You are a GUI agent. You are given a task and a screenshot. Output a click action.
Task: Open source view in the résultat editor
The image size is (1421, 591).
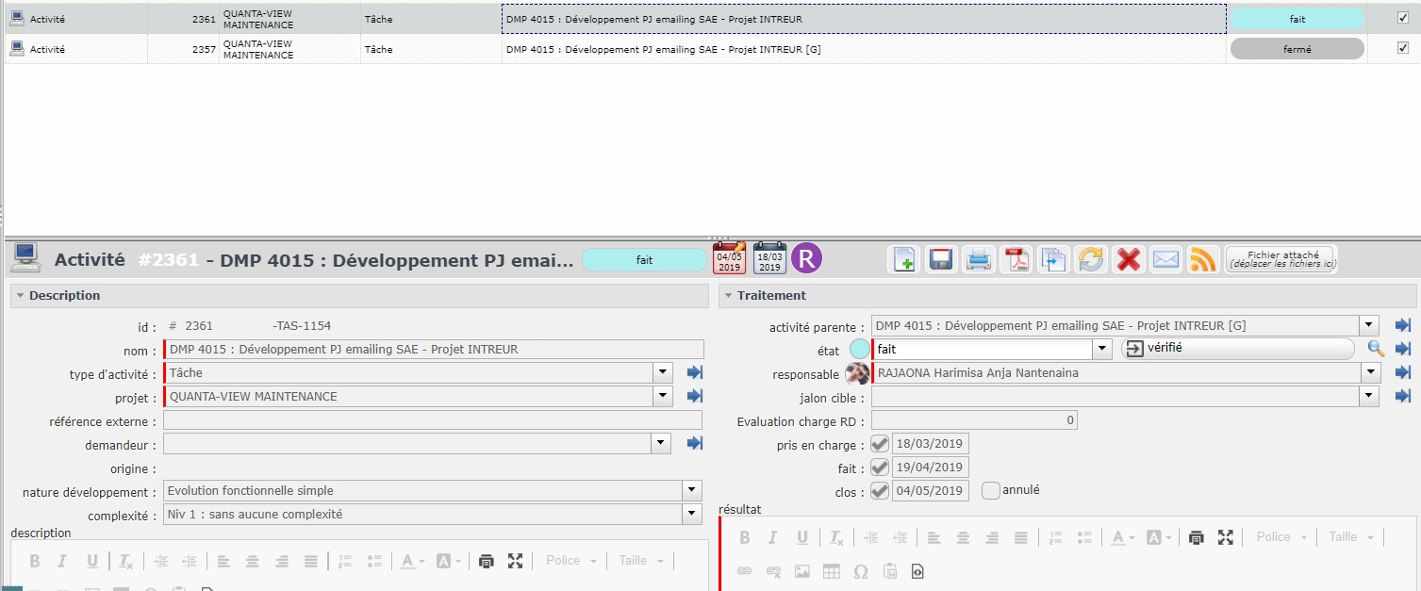click(x=917, y=571)
